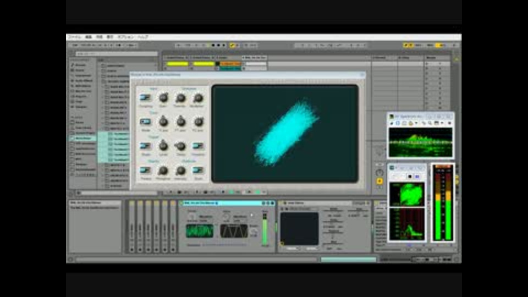
Task: Click the teal segment in the bottom overview bar
Action: click(x=348, y=259)
